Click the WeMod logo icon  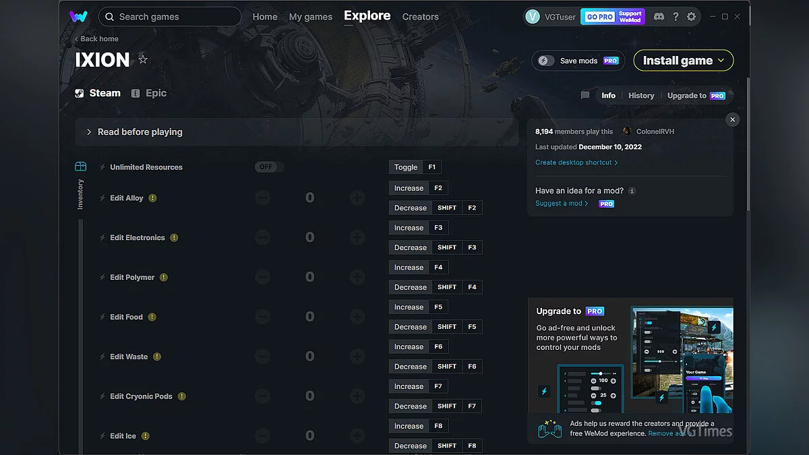pyautogui.click(x=78, y=16)
